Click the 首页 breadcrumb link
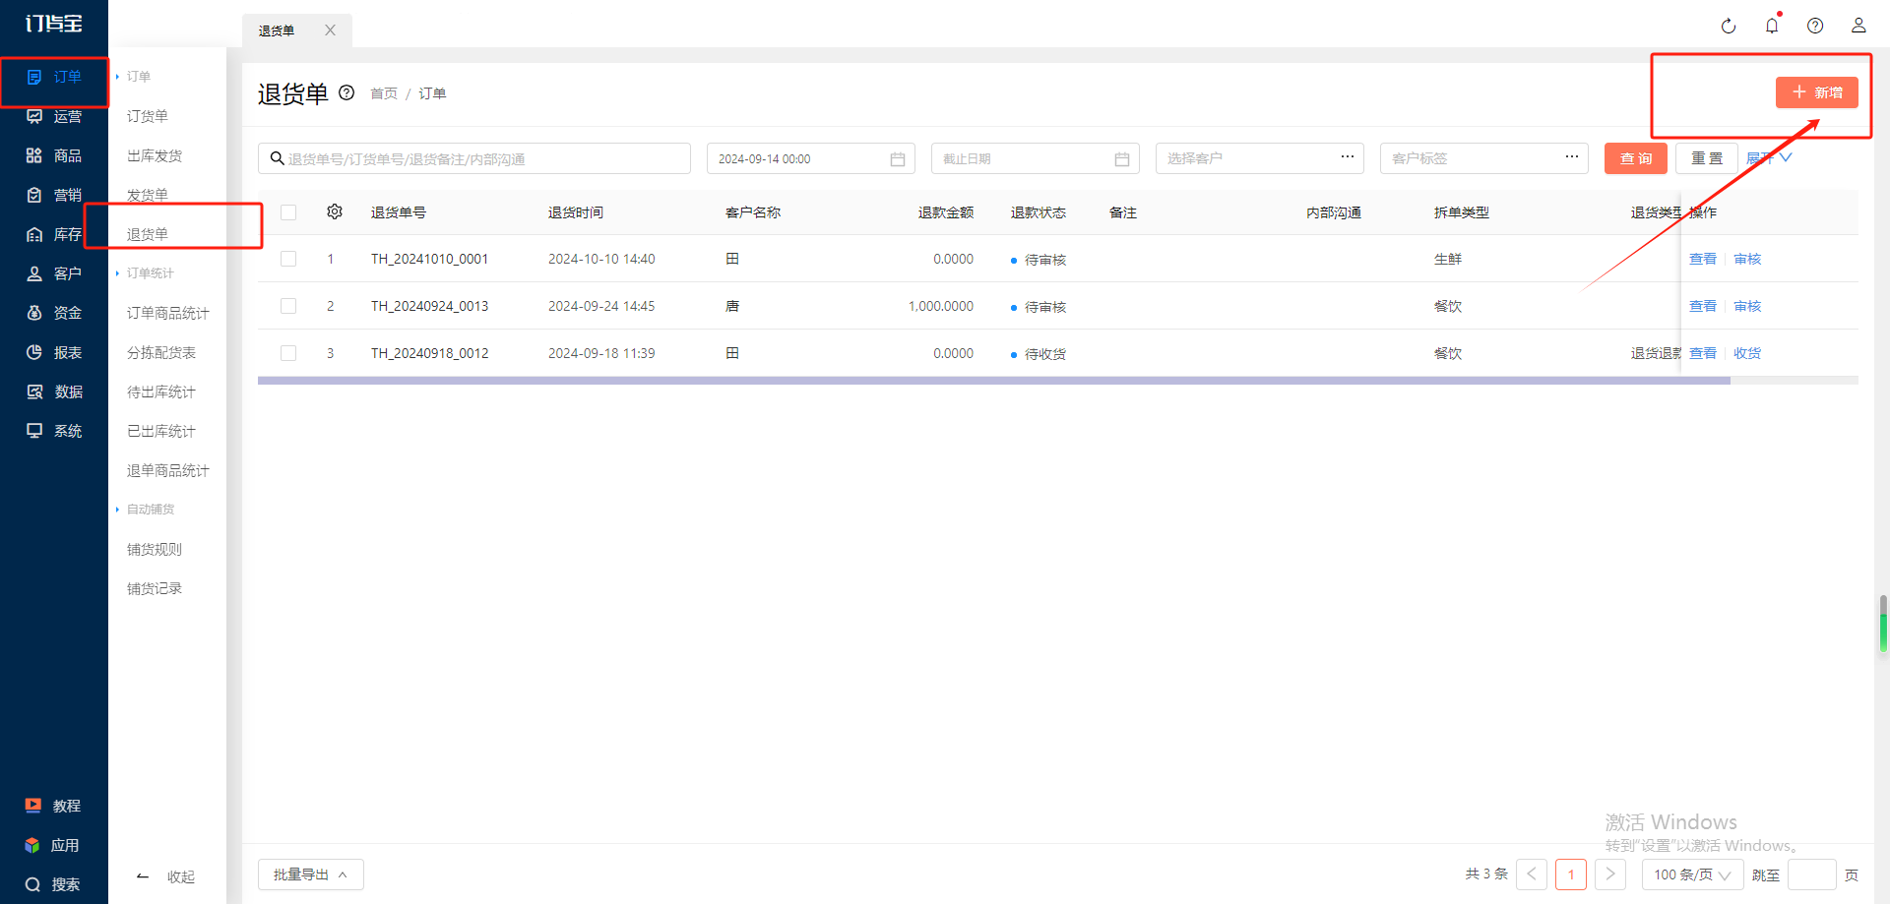 [x=384, y=93]
